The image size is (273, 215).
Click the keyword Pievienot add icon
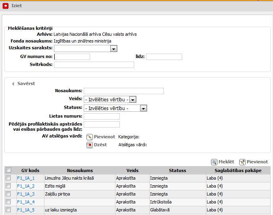[x=90, y=137]
